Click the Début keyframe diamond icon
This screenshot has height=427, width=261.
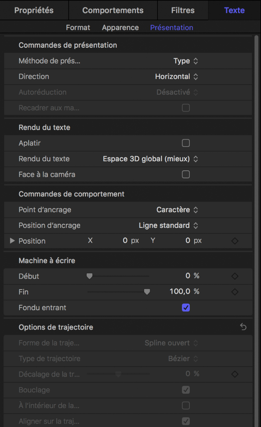click(235, 276)
